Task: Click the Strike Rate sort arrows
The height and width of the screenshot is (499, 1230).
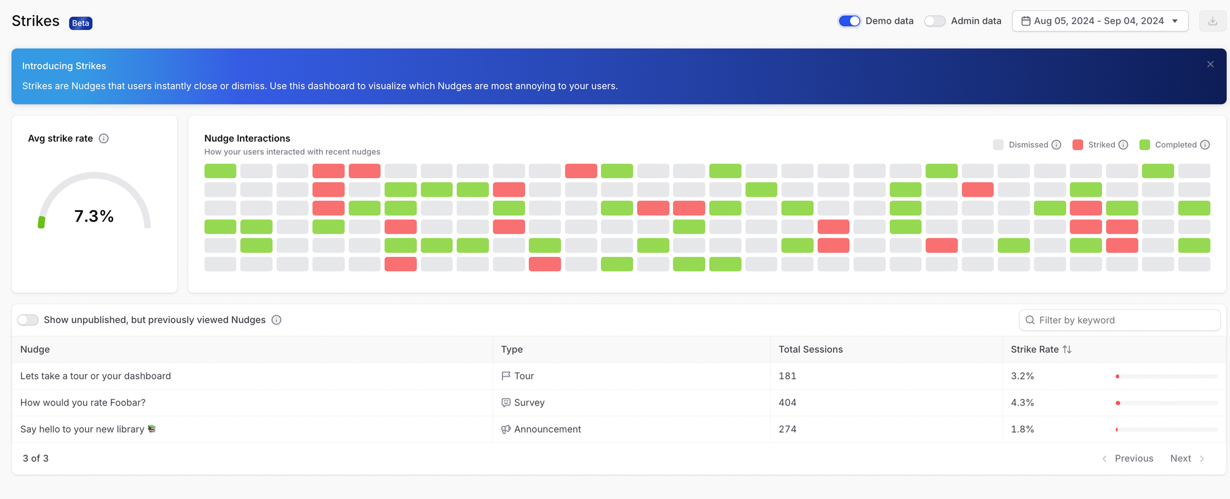Action: [1067, 349]
